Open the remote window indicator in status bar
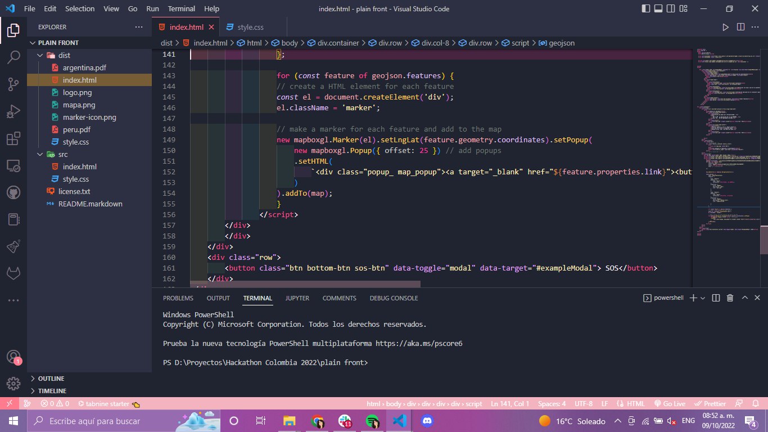 pos(9,404)
